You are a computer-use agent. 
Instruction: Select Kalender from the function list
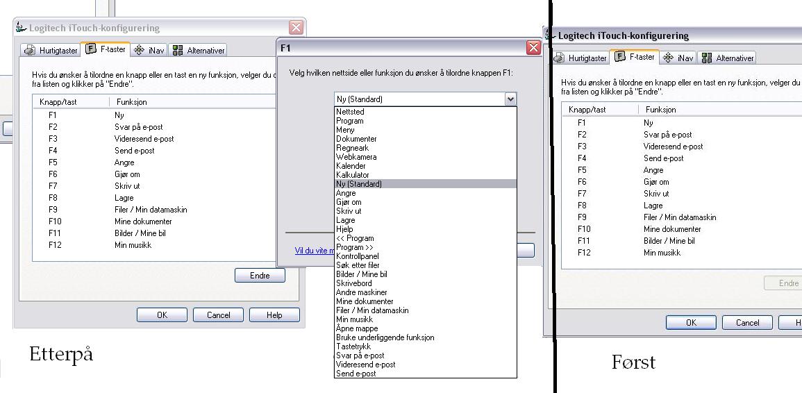(425, 166)
